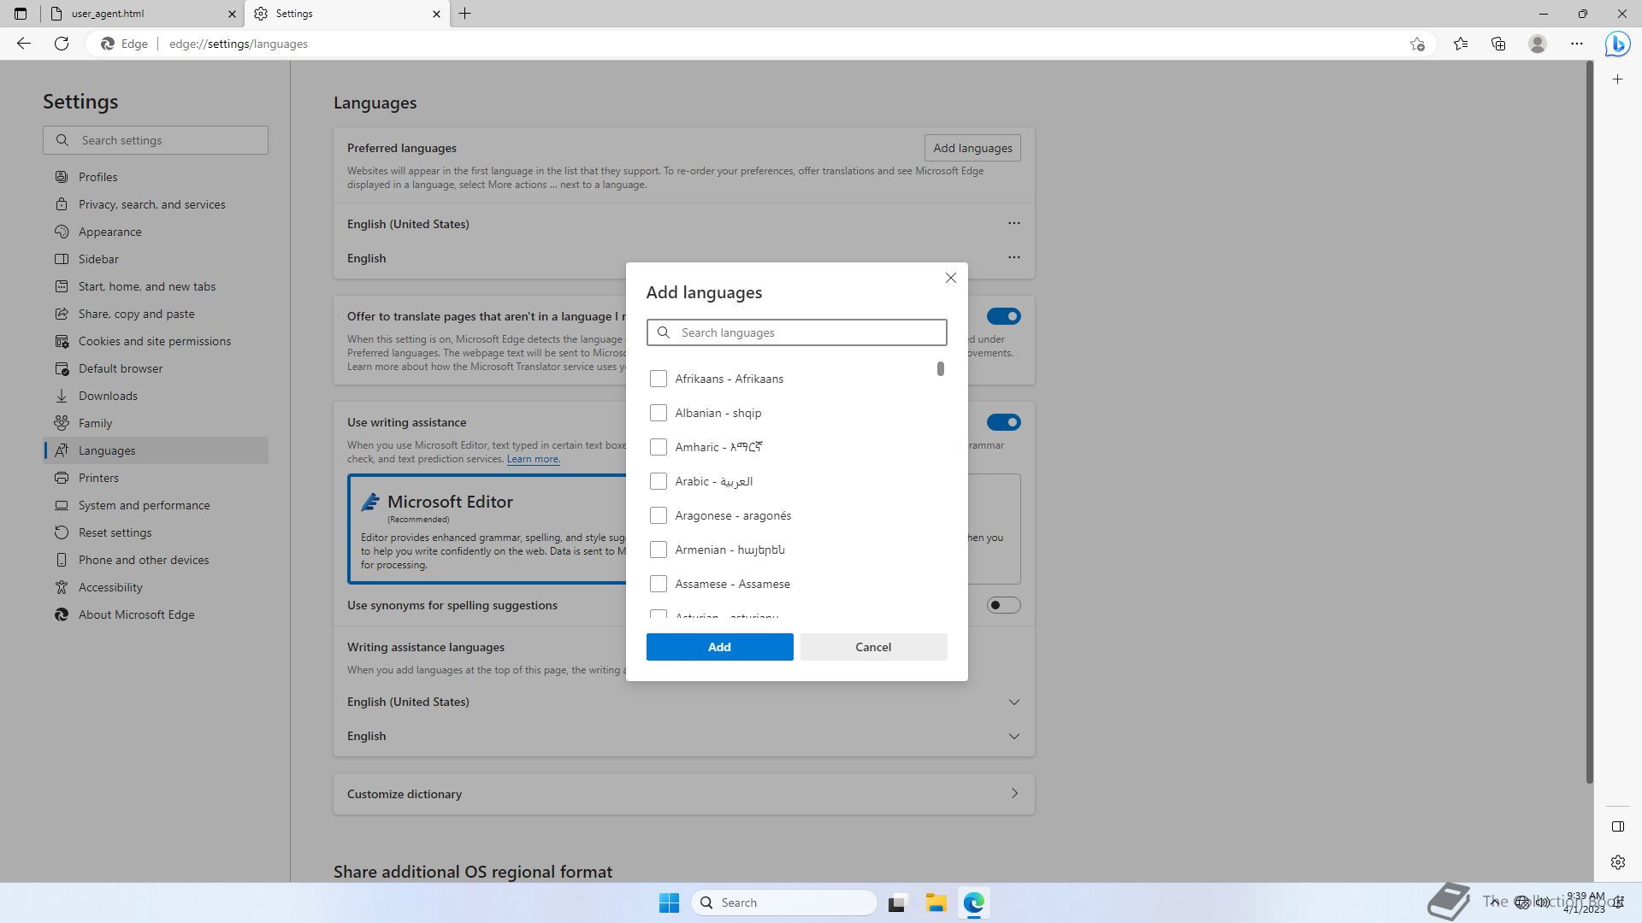Image resolution: width=1642 pixels, height=923 pixels.
Task: Click the Refresh page icon
Action: click(62, 44)
